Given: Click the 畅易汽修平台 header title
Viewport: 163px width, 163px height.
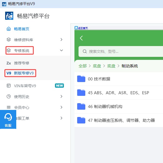Looking at the screenshot, I should pos(33,16).
